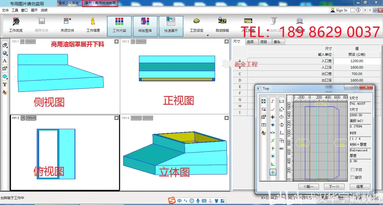Click the microphone icon in IME bar
The image size is (383, 205).
[198, 201]
